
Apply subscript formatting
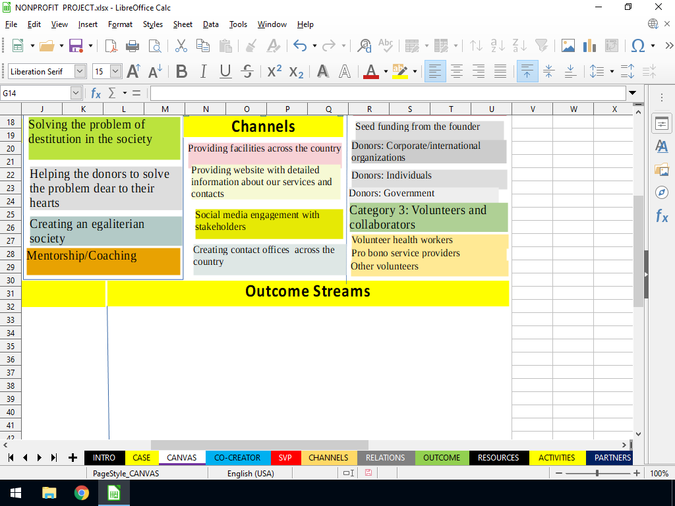(x=296, y=71)
